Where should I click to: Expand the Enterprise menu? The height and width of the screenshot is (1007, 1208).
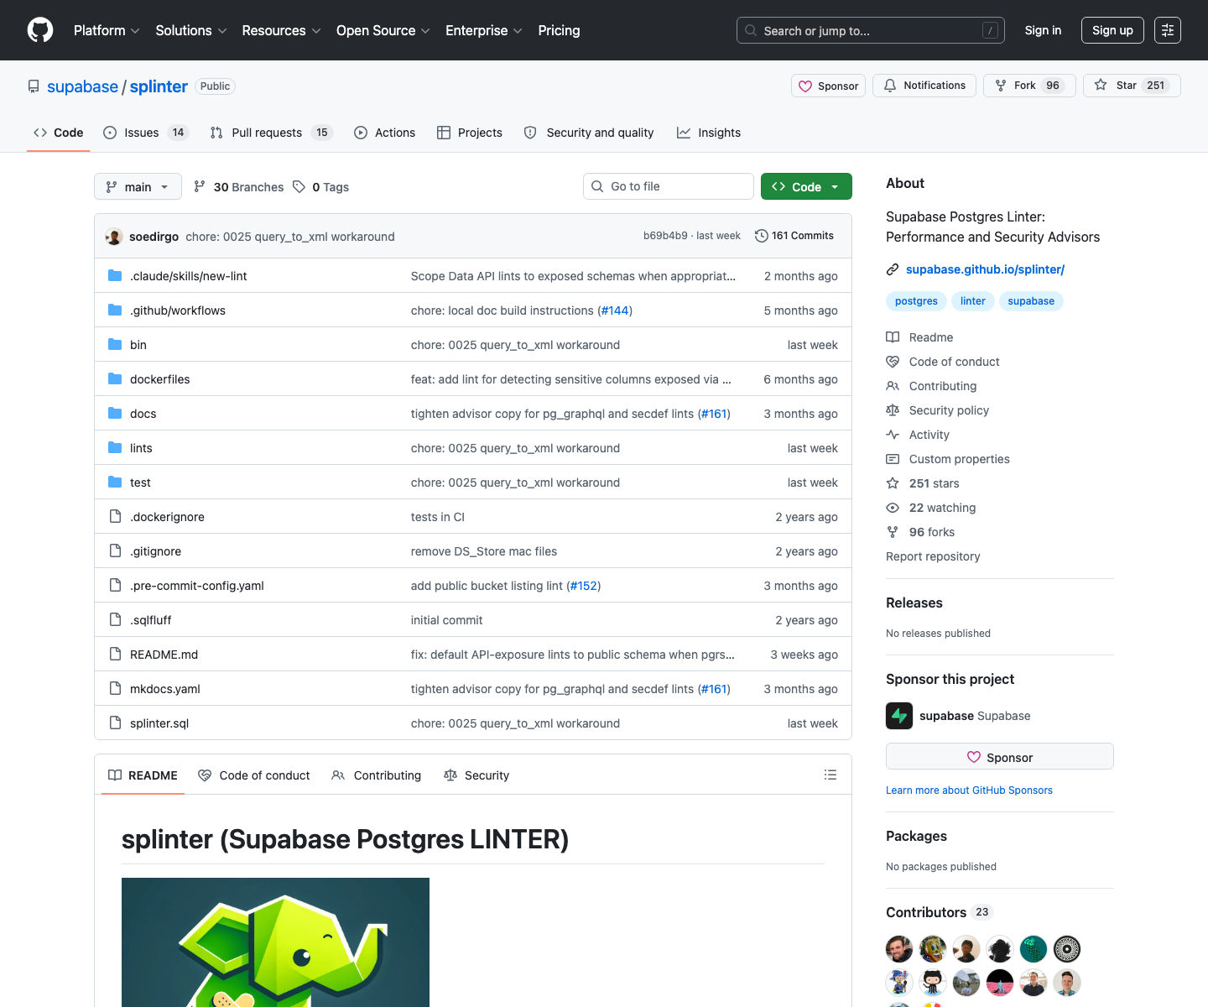pyautogui.click(x=484, y=30)
